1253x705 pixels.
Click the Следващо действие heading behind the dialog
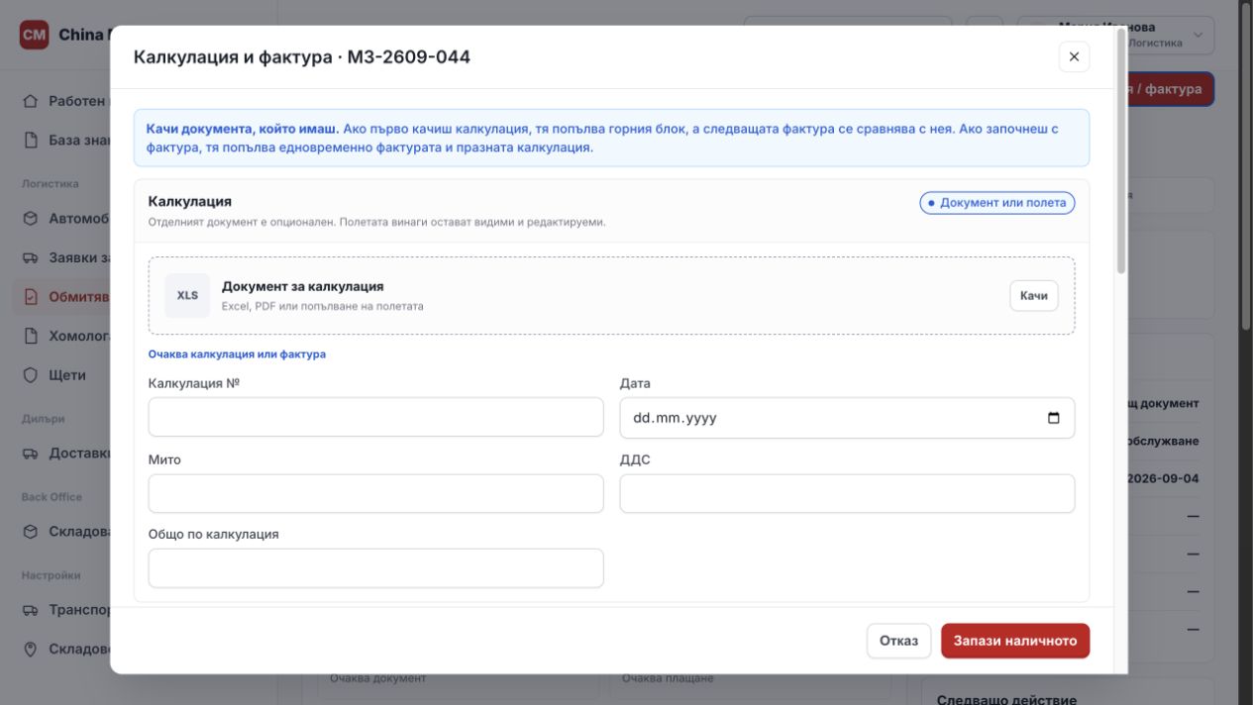tap(1006, 699)
